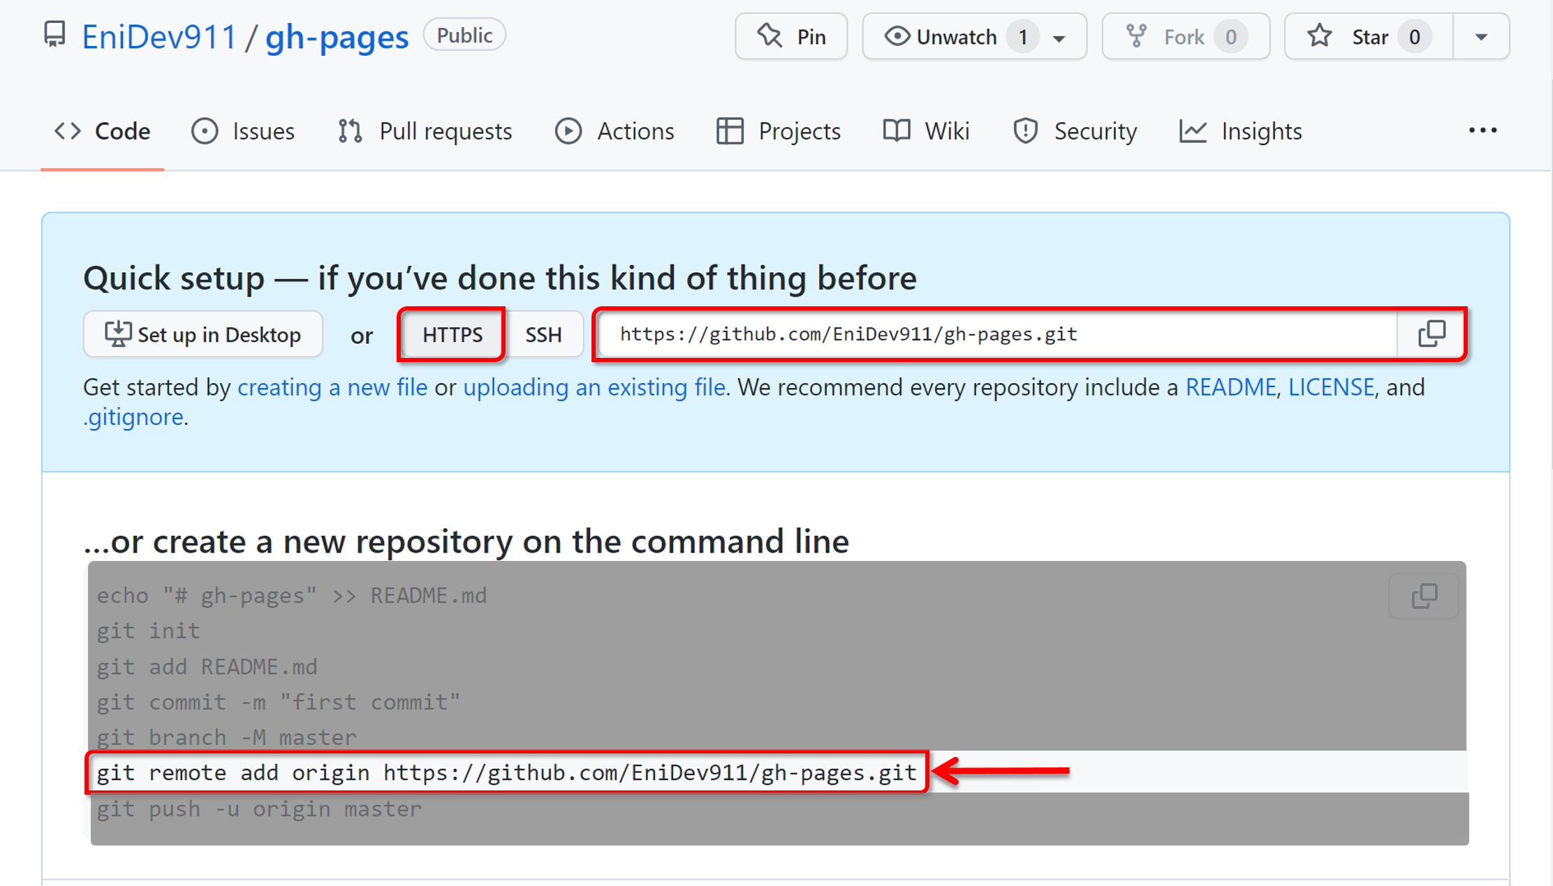
Task: Open the three-dot overflow menu
Action: [x=1482, y=130]
